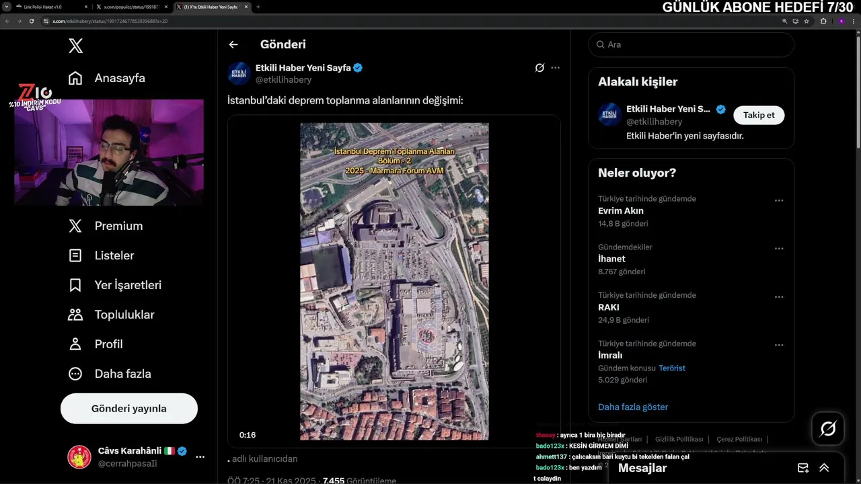861x484 pixels.
Task: Close the x.com/populicc tab
Action: (x=167, y=7)
